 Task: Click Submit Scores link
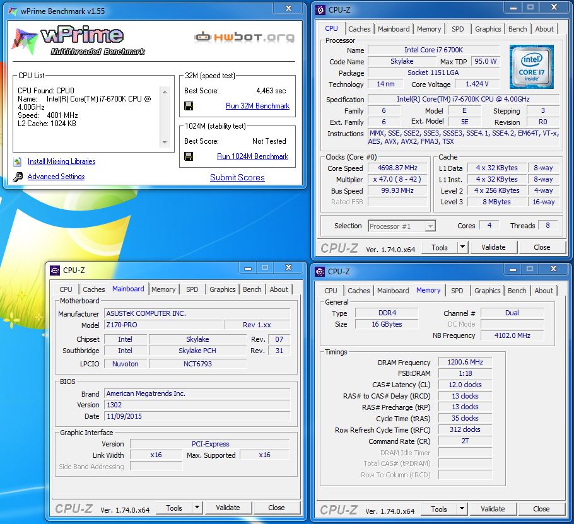click(x=237, y=177)
